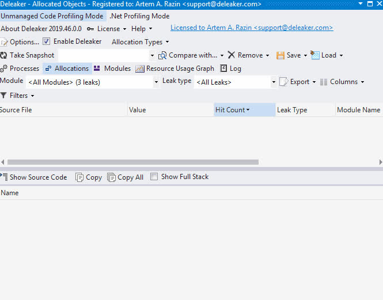The image size is (383, 300).
Task: Open the Allocation Types dropdown
Action: click(x=141, y=42)
